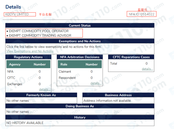Select the Respondent row
The width and height of the screenshot is (174, 129).
[80, 78]
